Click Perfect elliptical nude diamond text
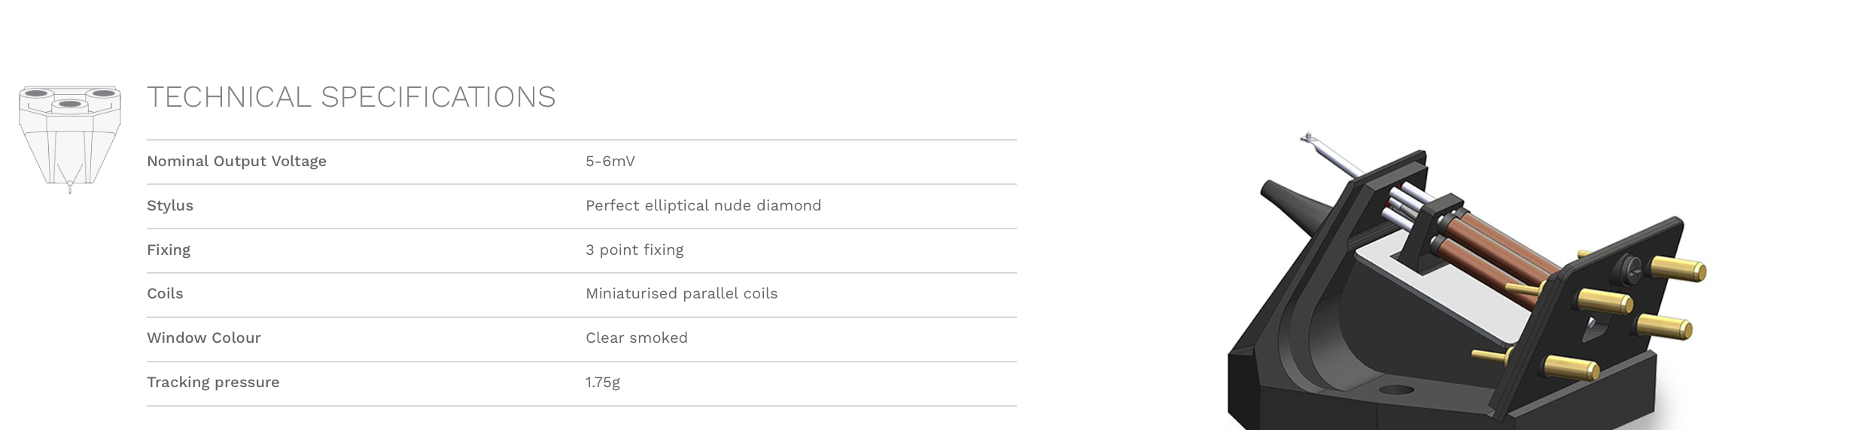The height and width of the screenshot is (430, 1850). click(x=703, y=205)
